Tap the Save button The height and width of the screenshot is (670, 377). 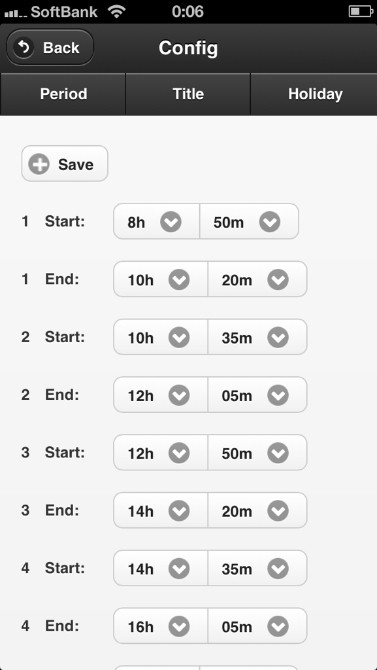pyautogui.click(x=65, y=164)
